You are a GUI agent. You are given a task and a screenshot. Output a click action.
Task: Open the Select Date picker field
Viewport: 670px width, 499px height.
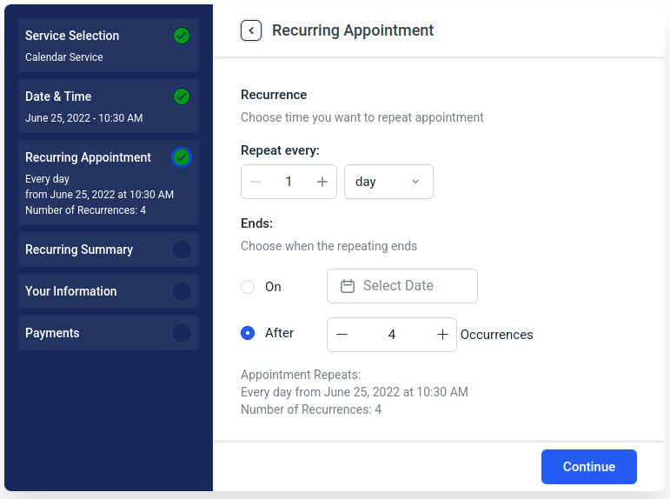pos(402,286)
